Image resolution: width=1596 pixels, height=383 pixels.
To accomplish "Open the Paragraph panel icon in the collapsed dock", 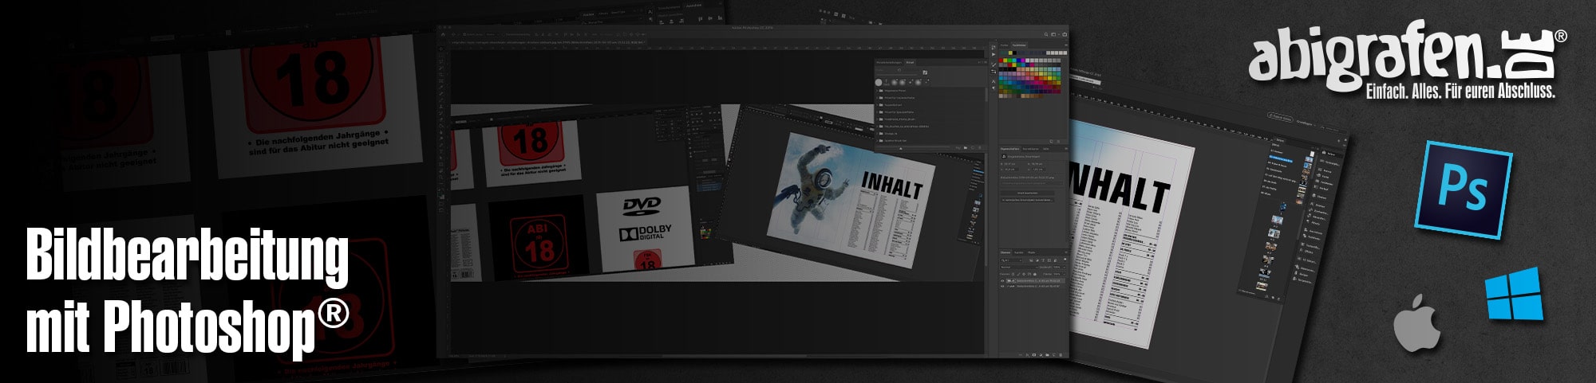I will click(x=994, y=88).
